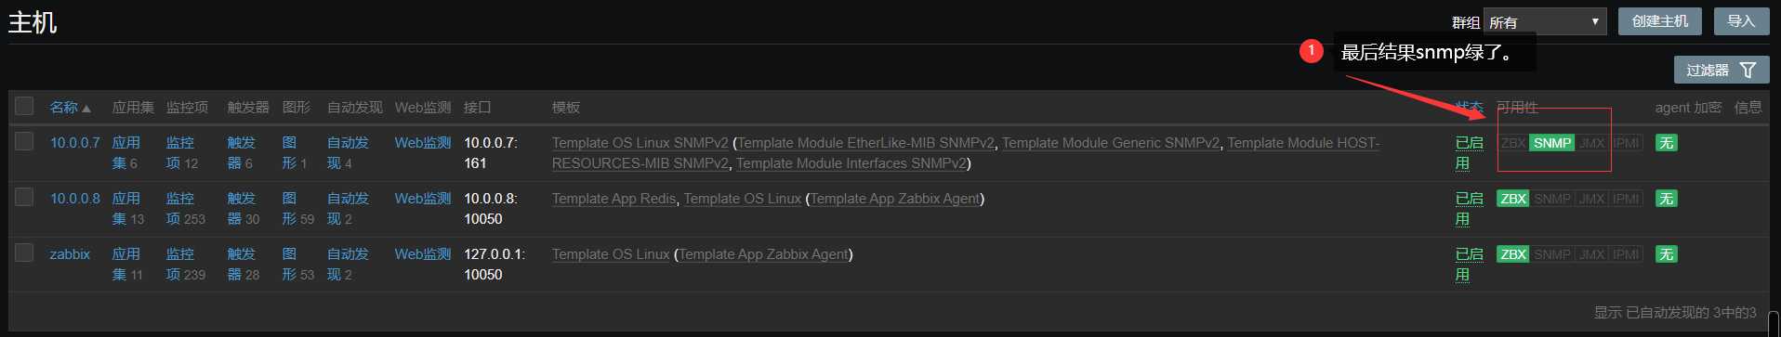Click the green SNMP availability badge for 10.0.0.7
The width and height of the screenshot is (1781, 337).
coord(1551,143)
